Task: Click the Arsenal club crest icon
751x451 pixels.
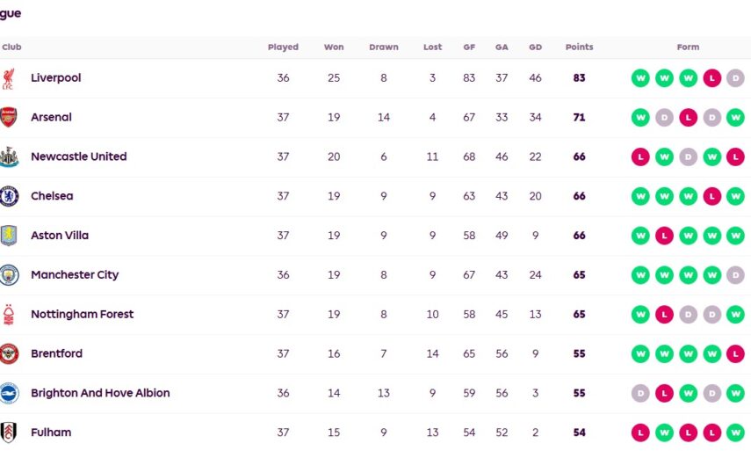Action: (x=9, y=118)
